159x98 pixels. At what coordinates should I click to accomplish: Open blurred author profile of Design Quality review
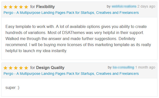[123, 67]
